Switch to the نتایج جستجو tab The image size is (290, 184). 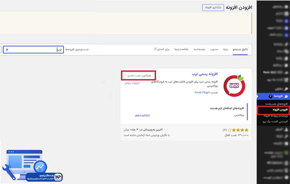[240, 49]
